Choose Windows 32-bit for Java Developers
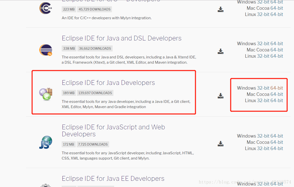The height and width of the screenshot is (187, 294). pyautogui.click(x=263, y=88)
